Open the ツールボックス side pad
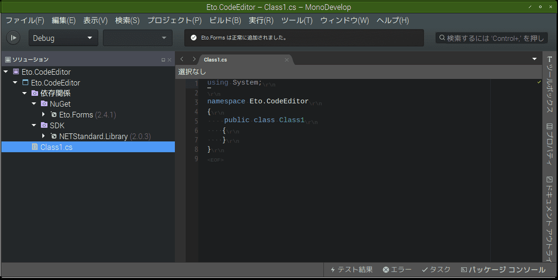This screenshot has height=280, width=558. tap(549, 84)
